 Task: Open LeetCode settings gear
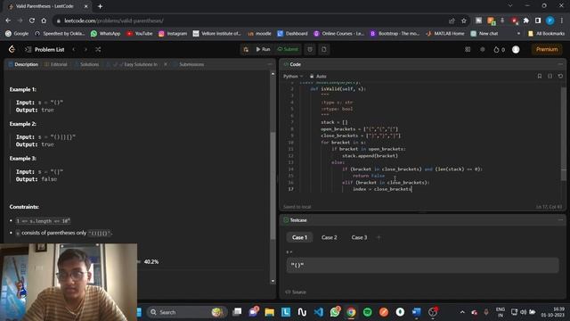point(483,49)
